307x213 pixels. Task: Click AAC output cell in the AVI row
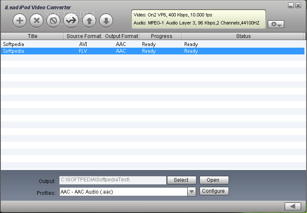click(x=121, y=44)
